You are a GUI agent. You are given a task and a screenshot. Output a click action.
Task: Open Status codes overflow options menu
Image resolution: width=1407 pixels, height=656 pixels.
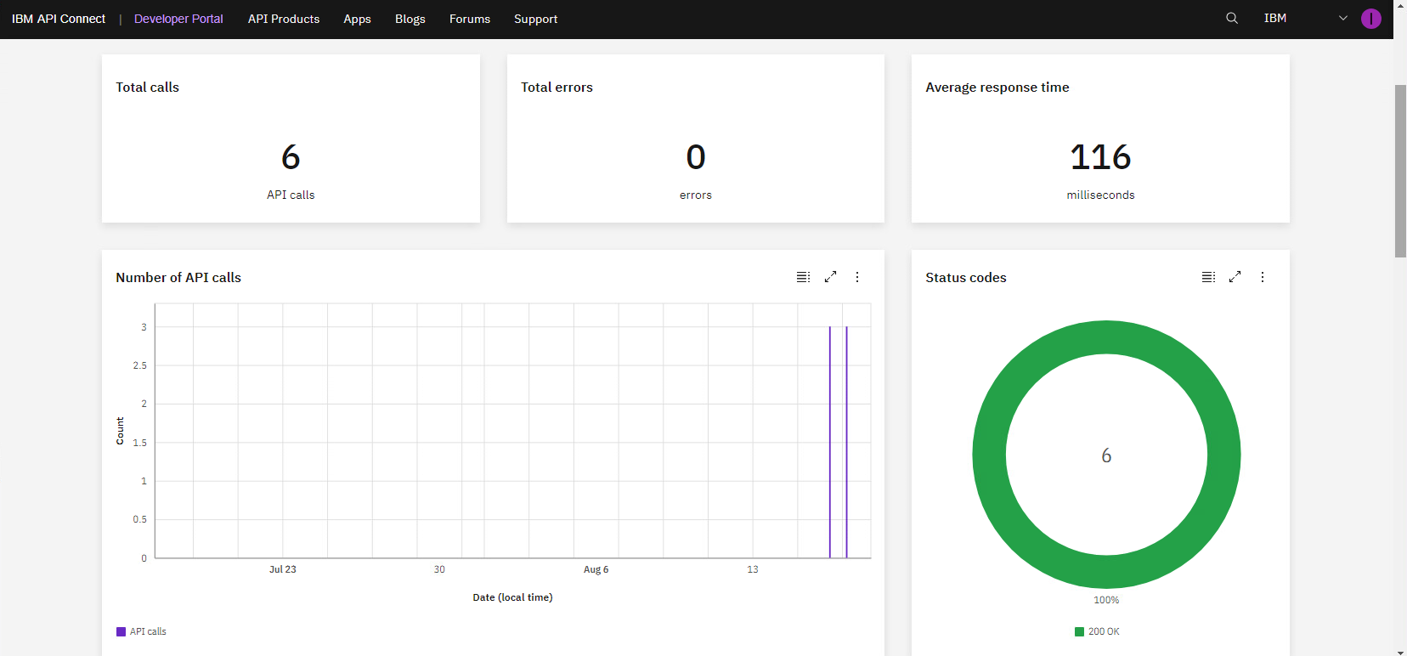click(x=1263, y=277)
